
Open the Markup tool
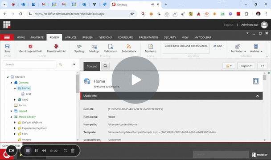94,48
